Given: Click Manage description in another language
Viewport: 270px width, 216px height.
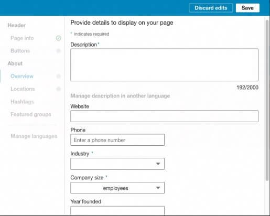Looking at the screenshot, I should tap(120, 96).
